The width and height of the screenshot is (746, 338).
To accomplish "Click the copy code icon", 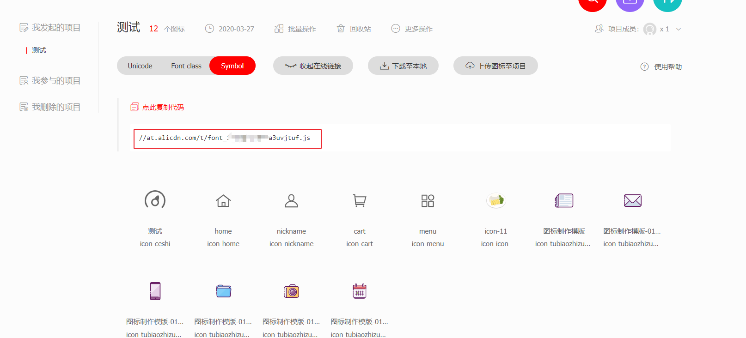I will pos(135,107).
